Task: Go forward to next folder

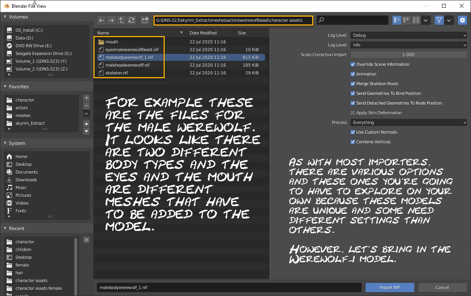Action: pyautogui.click(x=111, y=20)
